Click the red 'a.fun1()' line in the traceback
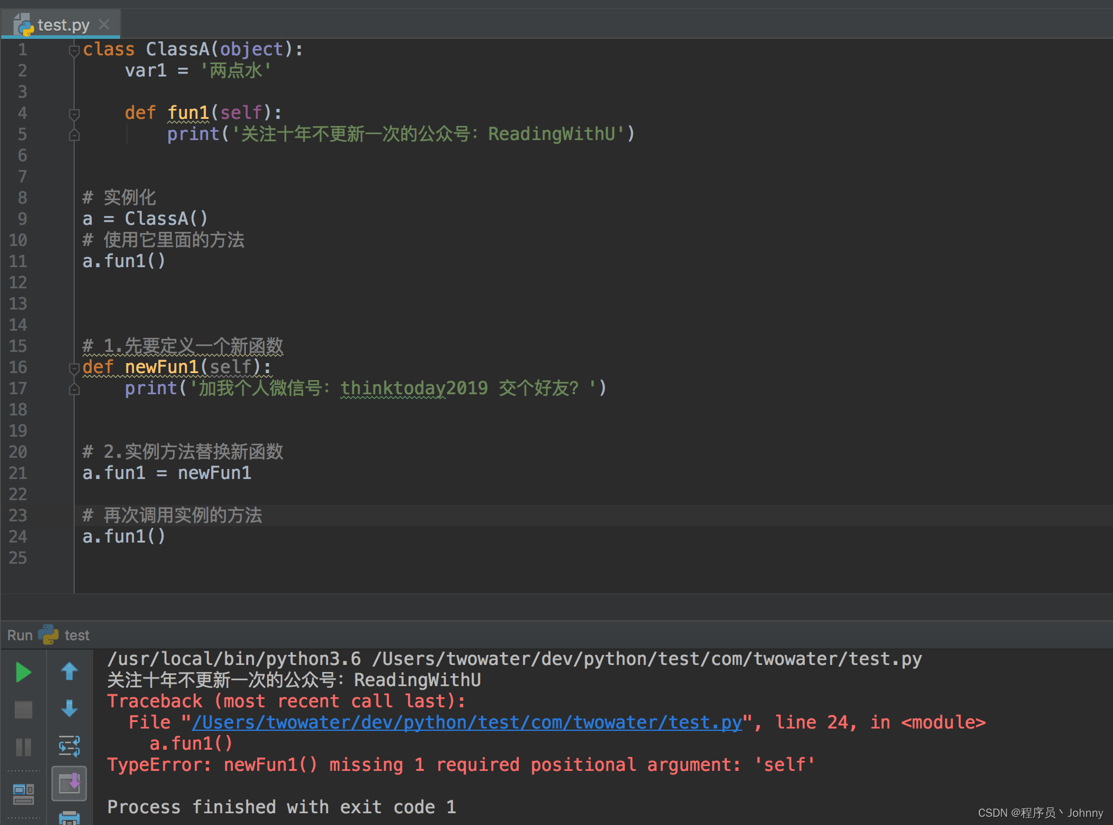The image size is (1113, 825). point(191,744)
